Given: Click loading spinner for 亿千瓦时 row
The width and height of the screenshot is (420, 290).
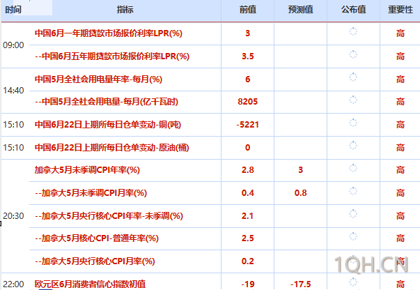Looking at the screenshot, I should click(353, 100).
